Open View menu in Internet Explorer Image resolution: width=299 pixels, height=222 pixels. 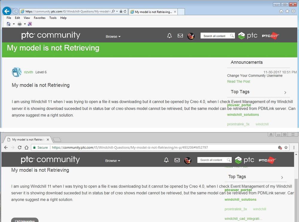pos(27,18)
